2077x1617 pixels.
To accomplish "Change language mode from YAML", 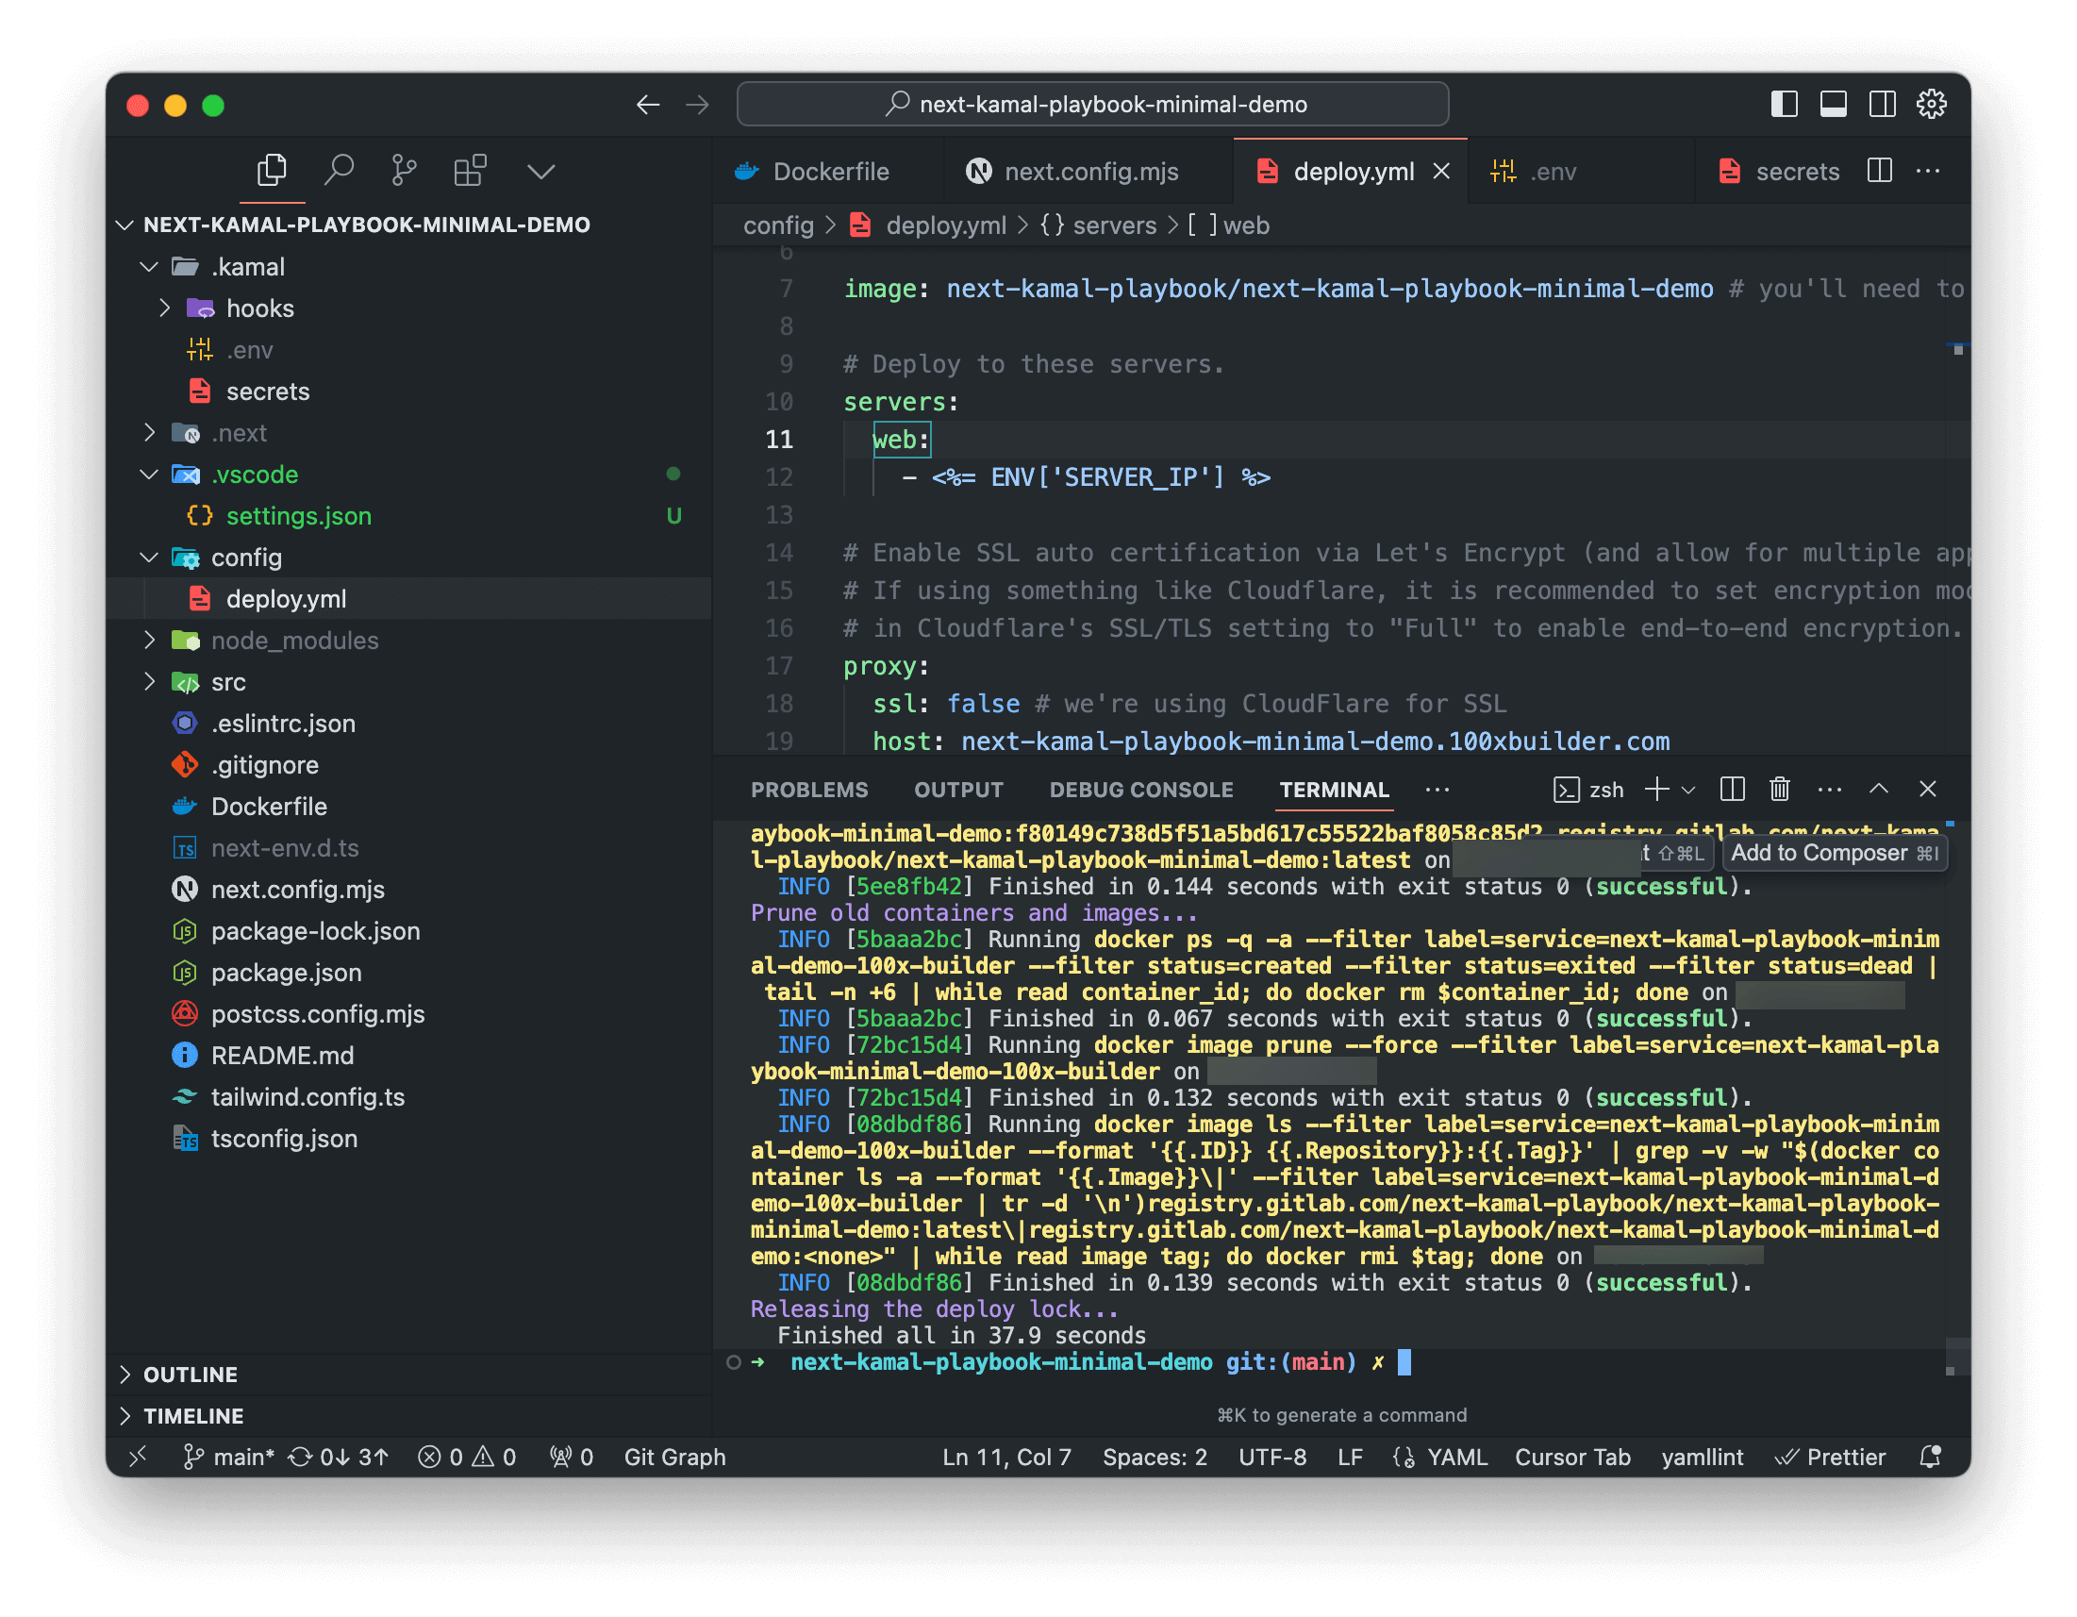I will [x=1456, y=1459].
